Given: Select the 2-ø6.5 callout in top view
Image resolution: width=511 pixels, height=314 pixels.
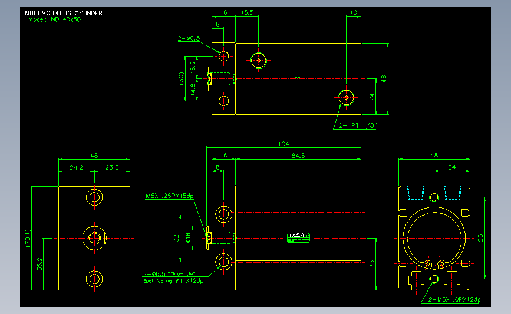Looking at the screenshot, I should point(189,38).
